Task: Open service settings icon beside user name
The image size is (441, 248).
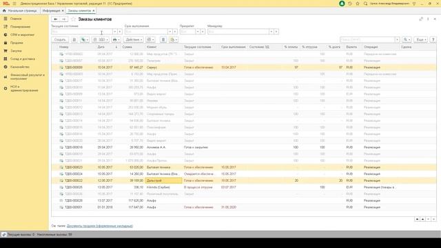Action: 414,3
